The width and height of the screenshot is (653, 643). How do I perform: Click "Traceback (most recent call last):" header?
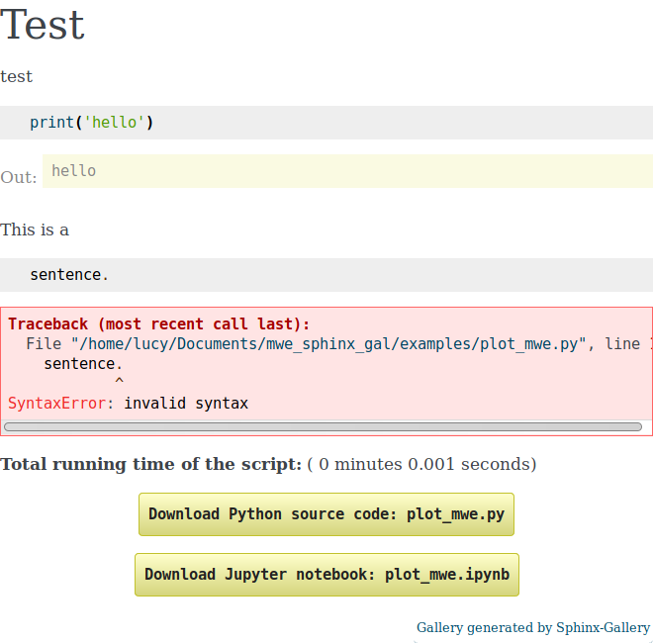point(159,324)
